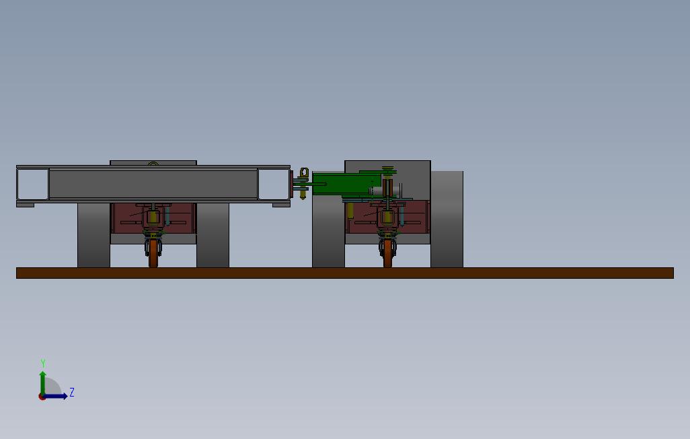Viewport: 690px width, 439px height.
Task: Select the small foot pad at left cart's far-left end
Action: pyautogui.click(x=25, y=205)
